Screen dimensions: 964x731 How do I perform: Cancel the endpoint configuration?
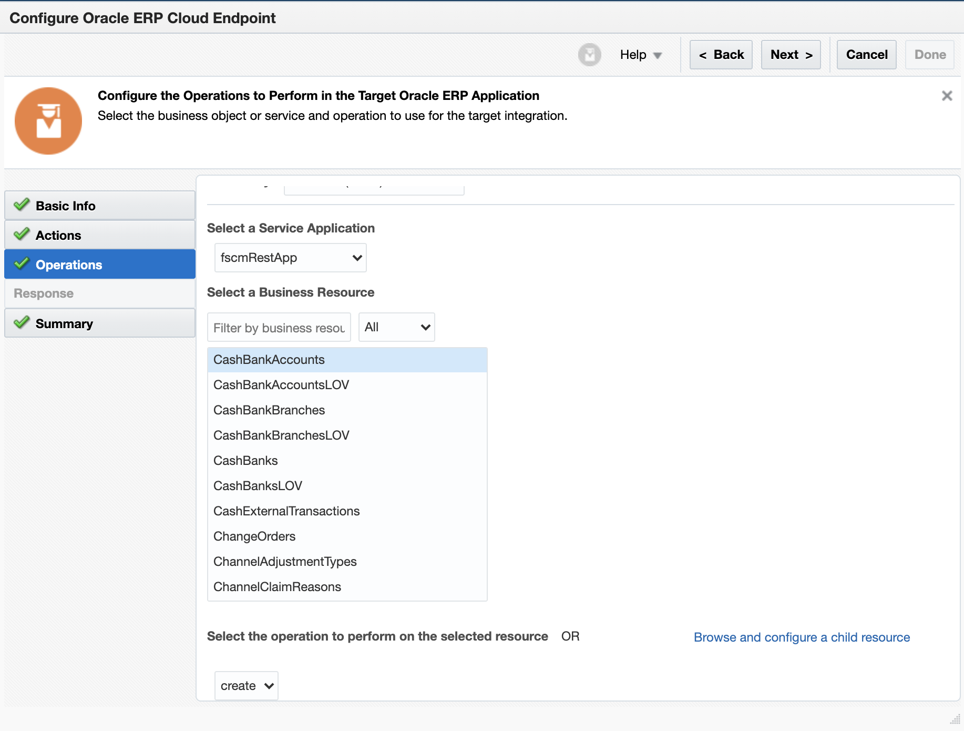[866, 55]
